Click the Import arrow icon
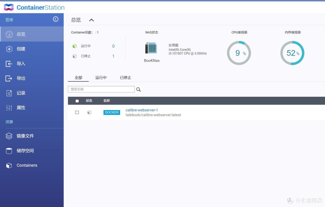 click(9, 64)
